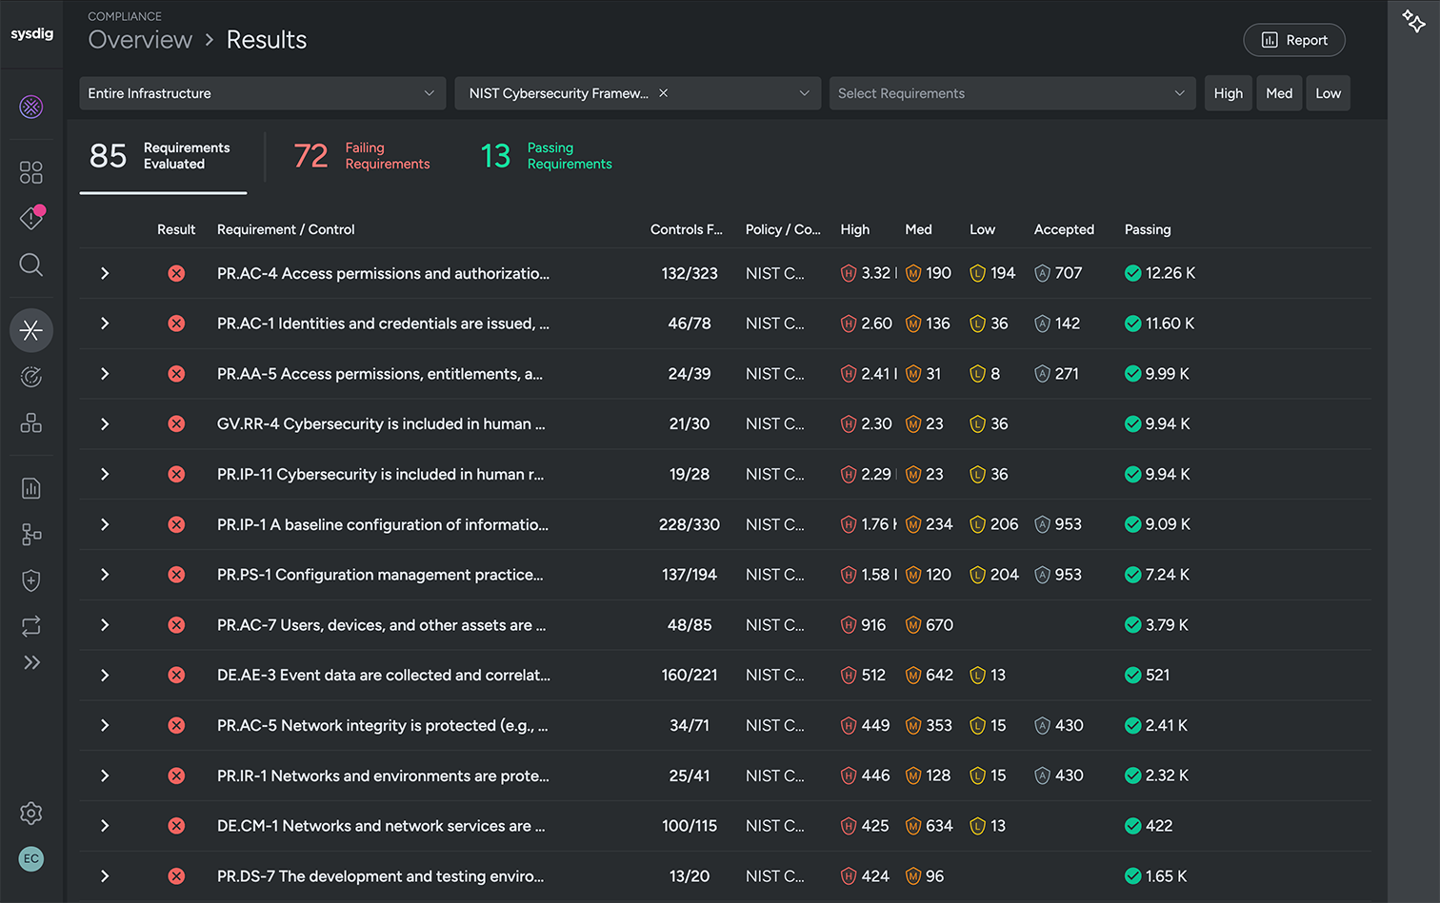
Task: Open the circular arrows sync icon
Action: click(31, 626)
